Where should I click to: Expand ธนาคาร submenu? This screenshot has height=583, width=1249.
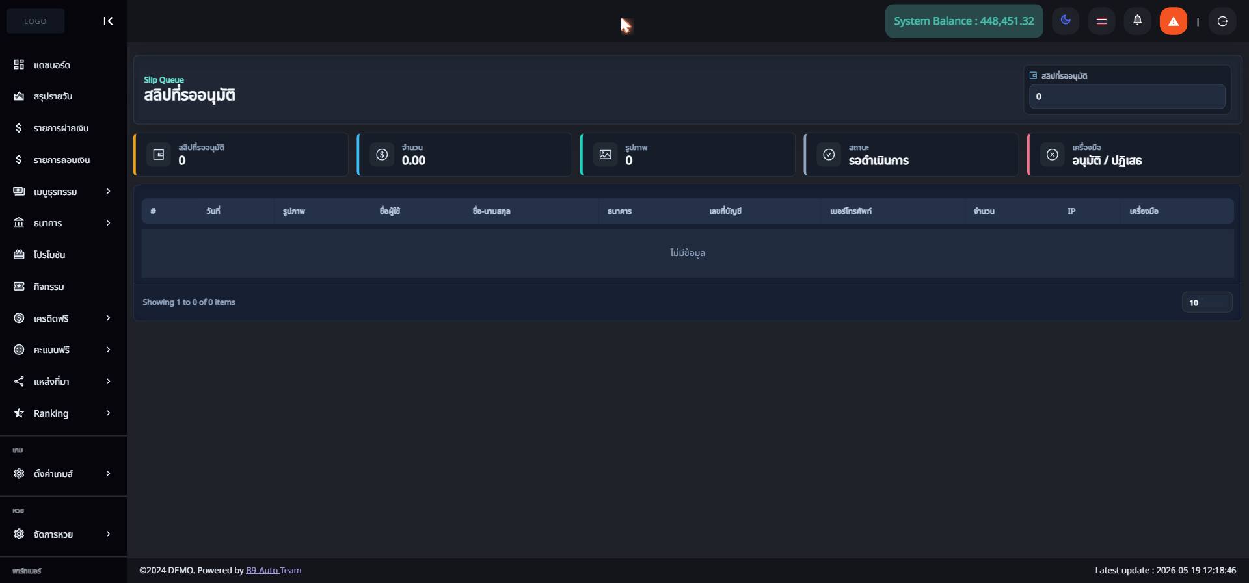click(x=63, y=223)
